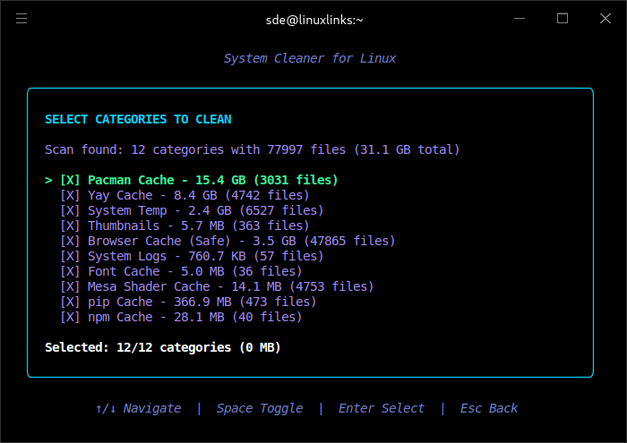
Task: Uncheck the Thumbnails checkbox
Action: coord(70,226)
